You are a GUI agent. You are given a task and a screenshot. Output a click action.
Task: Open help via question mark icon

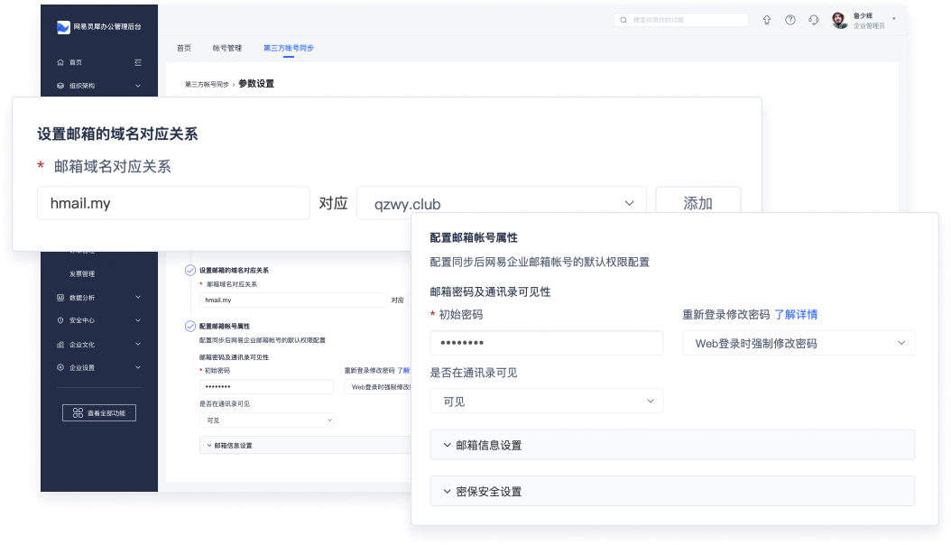point(790,20)
